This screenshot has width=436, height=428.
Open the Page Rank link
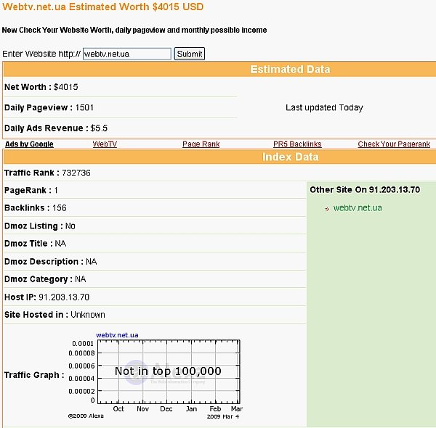[201, 144]
